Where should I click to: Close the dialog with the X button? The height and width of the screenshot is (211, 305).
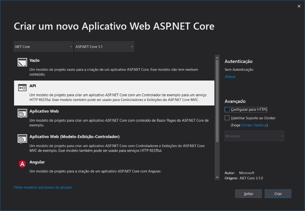click(x=299, y=6)
